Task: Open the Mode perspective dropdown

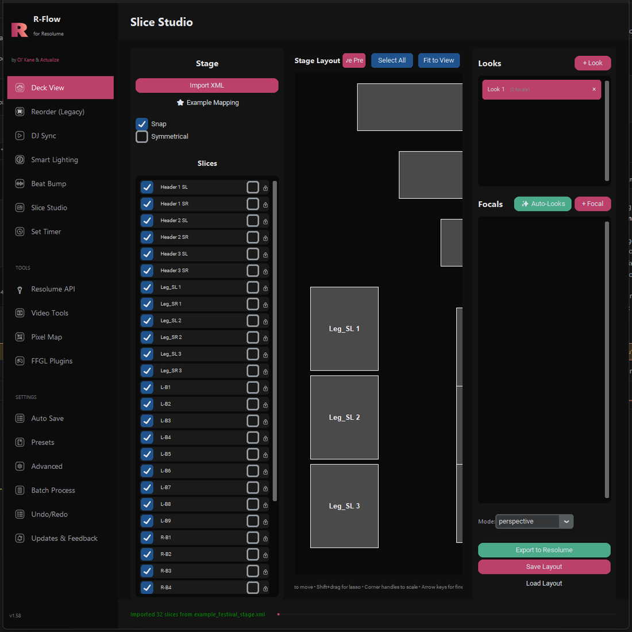Action: pos(534,521)
